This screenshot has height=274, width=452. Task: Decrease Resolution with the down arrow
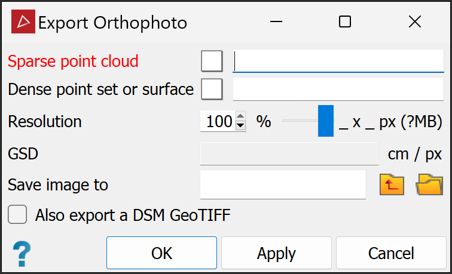[x=240, y=126]
